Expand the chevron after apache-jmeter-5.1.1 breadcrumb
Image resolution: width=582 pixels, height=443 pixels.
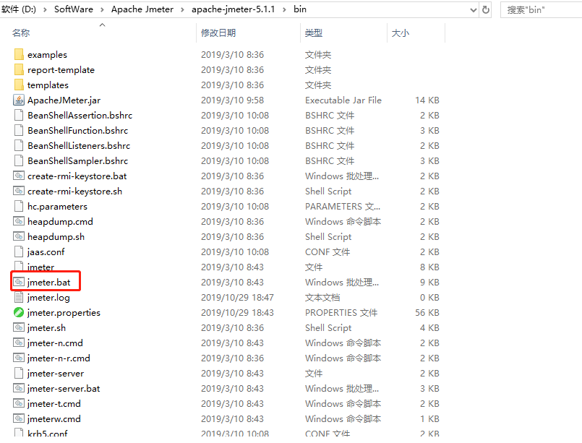tap(284, 9)
